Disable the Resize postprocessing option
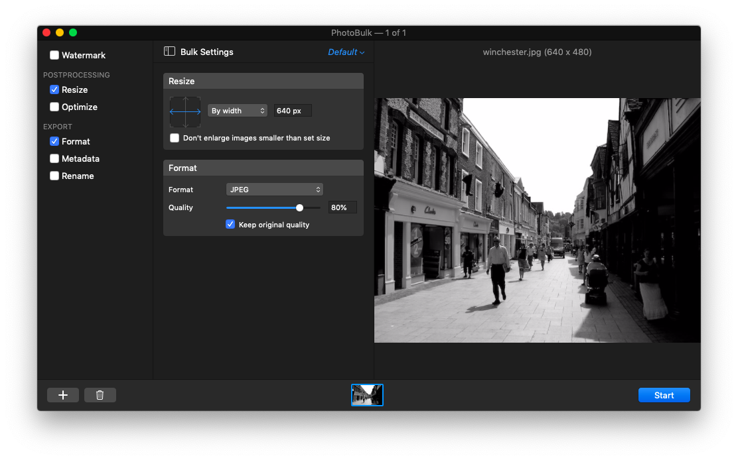Viewport: 738px width, 460px height. tap(54, 89)
